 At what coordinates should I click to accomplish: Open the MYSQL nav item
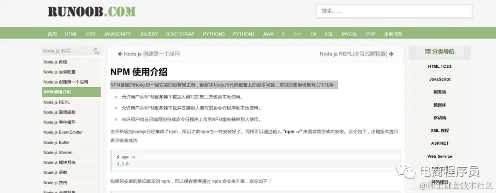(349, 34)
